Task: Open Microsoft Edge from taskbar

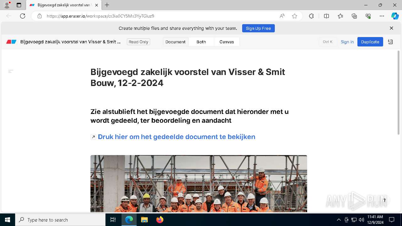Action: pos(129,220)
